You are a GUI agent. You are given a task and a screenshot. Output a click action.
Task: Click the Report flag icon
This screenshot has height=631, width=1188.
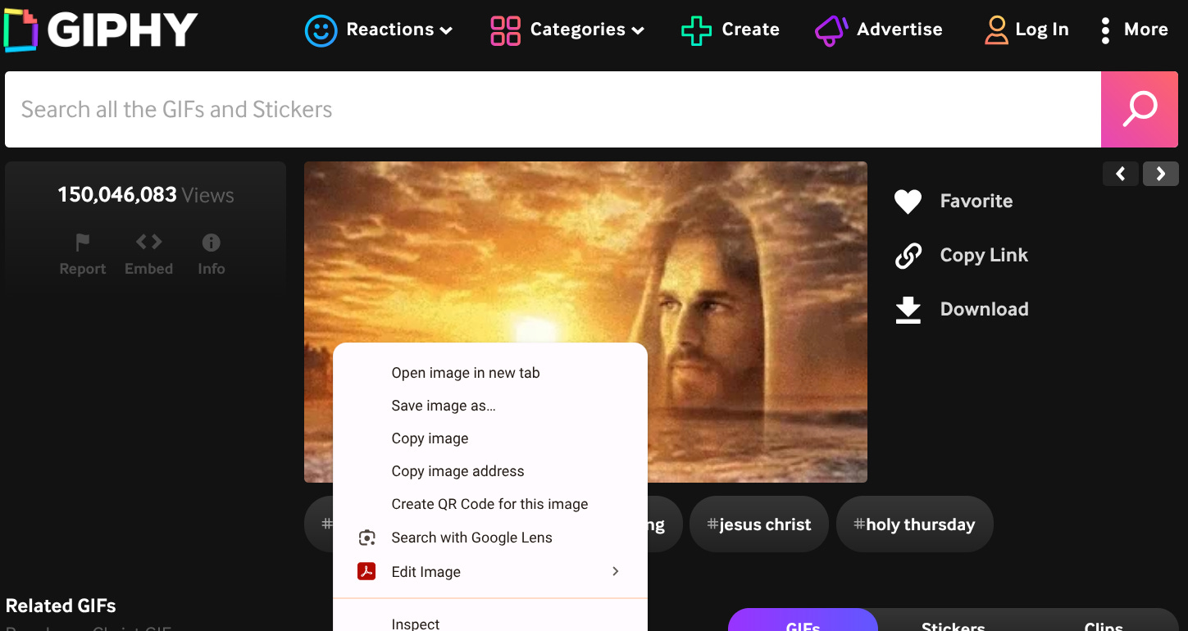click(x=83, y=243)
